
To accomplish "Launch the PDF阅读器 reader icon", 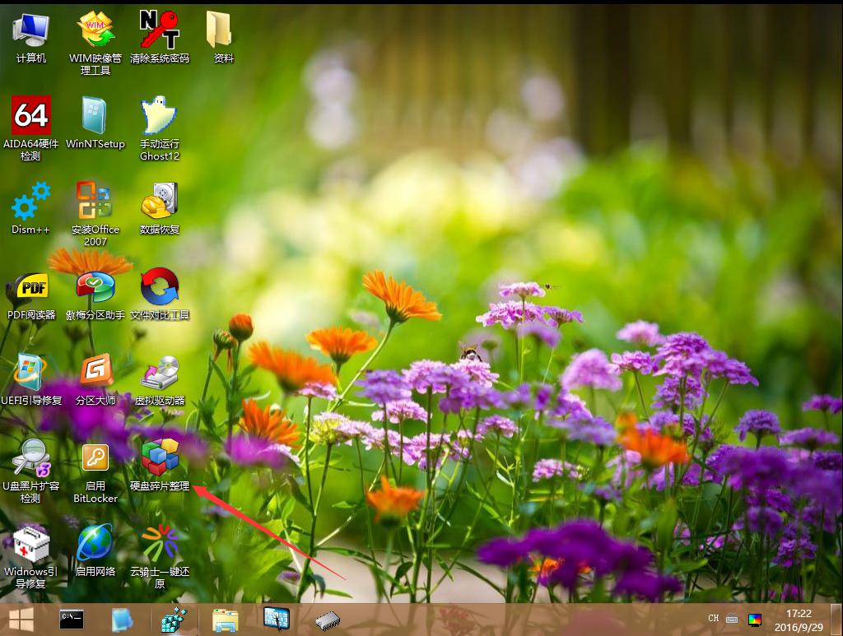I will [30, 287].
